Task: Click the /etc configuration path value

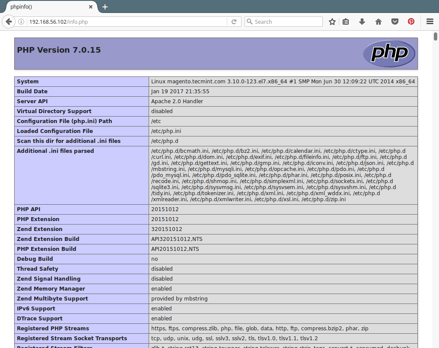Action: [156, 121]
